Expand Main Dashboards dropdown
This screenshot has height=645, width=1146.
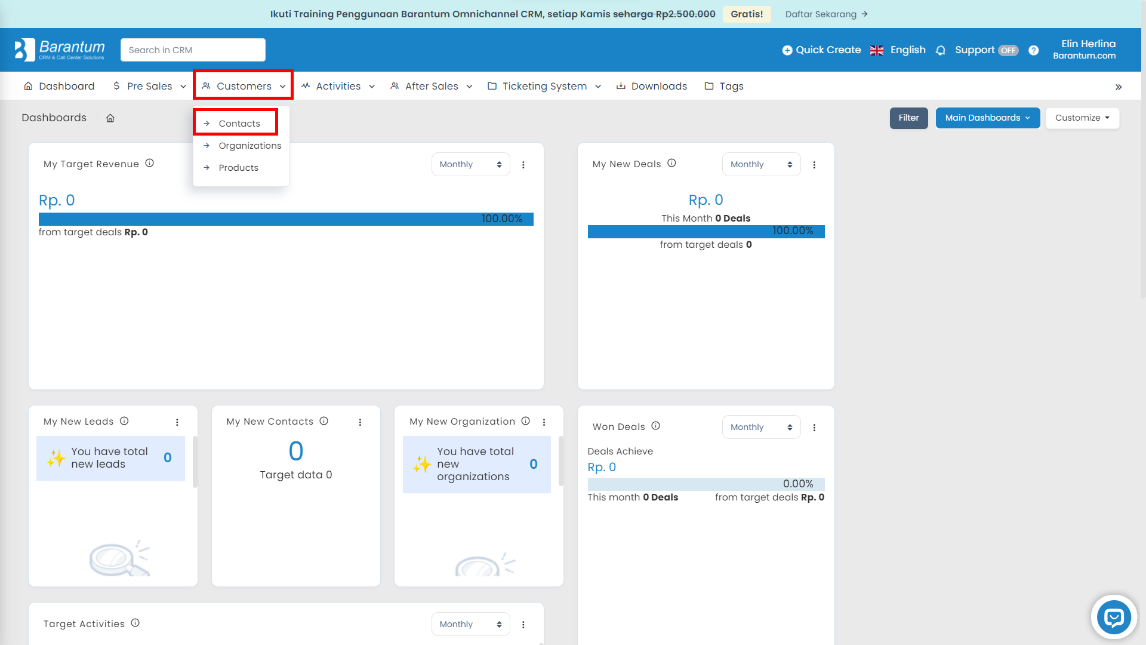988,118
